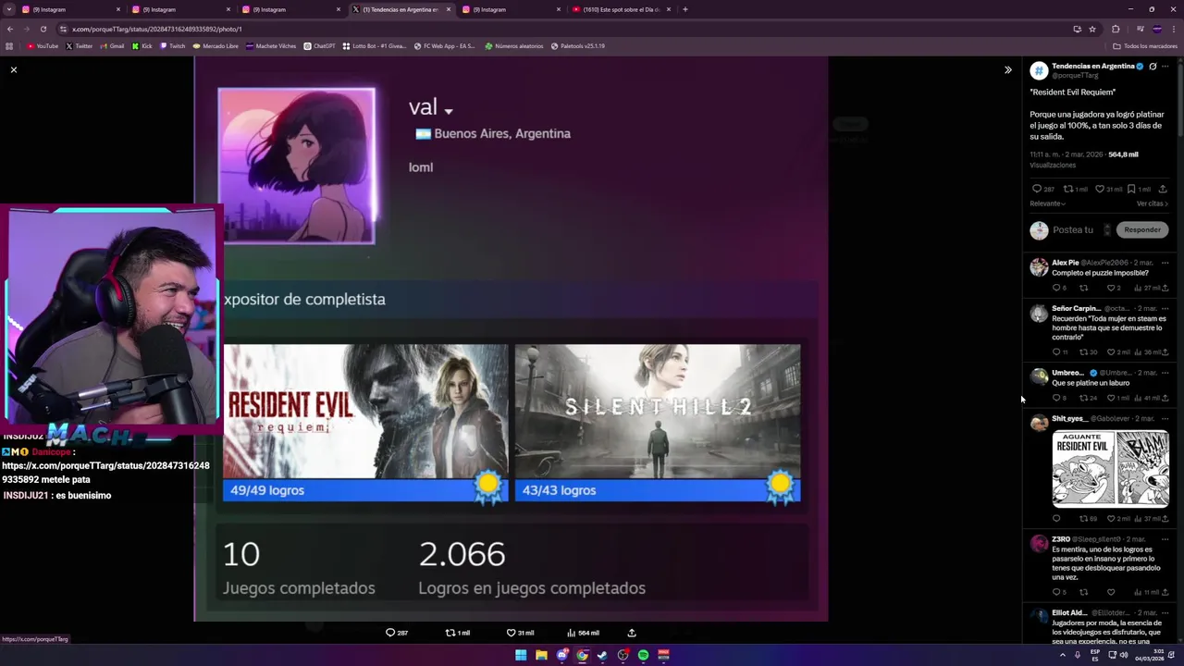Switch to second Instagram browser tab

click(179, 9)
